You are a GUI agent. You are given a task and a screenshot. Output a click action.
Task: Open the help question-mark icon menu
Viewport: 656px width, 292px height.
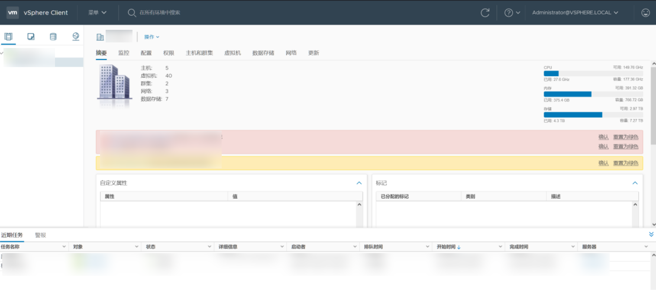(512, 13)
